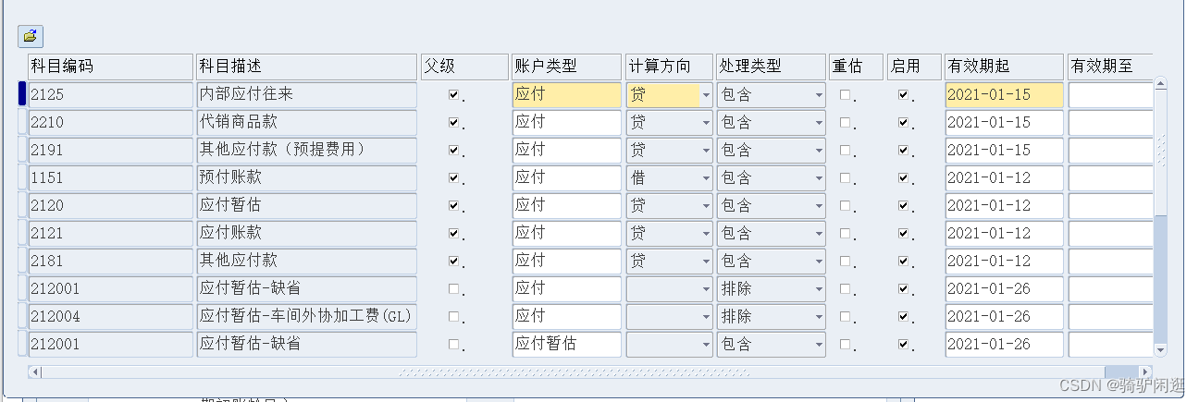
Task: Select the 科目编码 cell 2210
Action: click(110, 122)
